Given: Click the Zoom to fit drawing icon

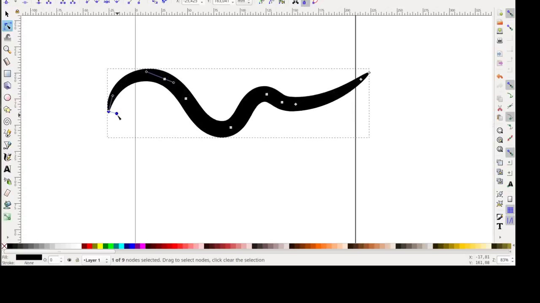Looking at the screenshot, I should 500,140.
